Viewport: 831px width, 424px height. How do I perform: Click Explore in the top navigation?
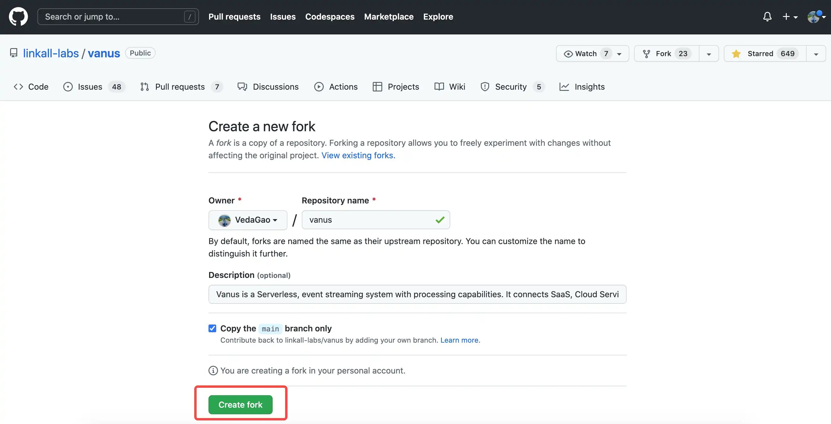438,16
